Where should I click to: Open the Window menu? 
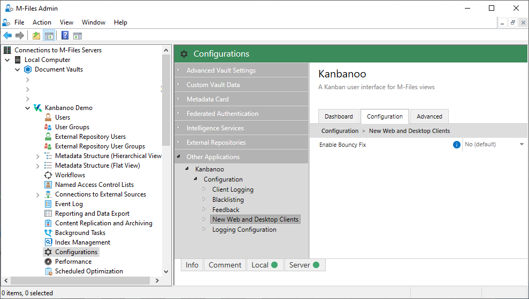tap(94, 22)
